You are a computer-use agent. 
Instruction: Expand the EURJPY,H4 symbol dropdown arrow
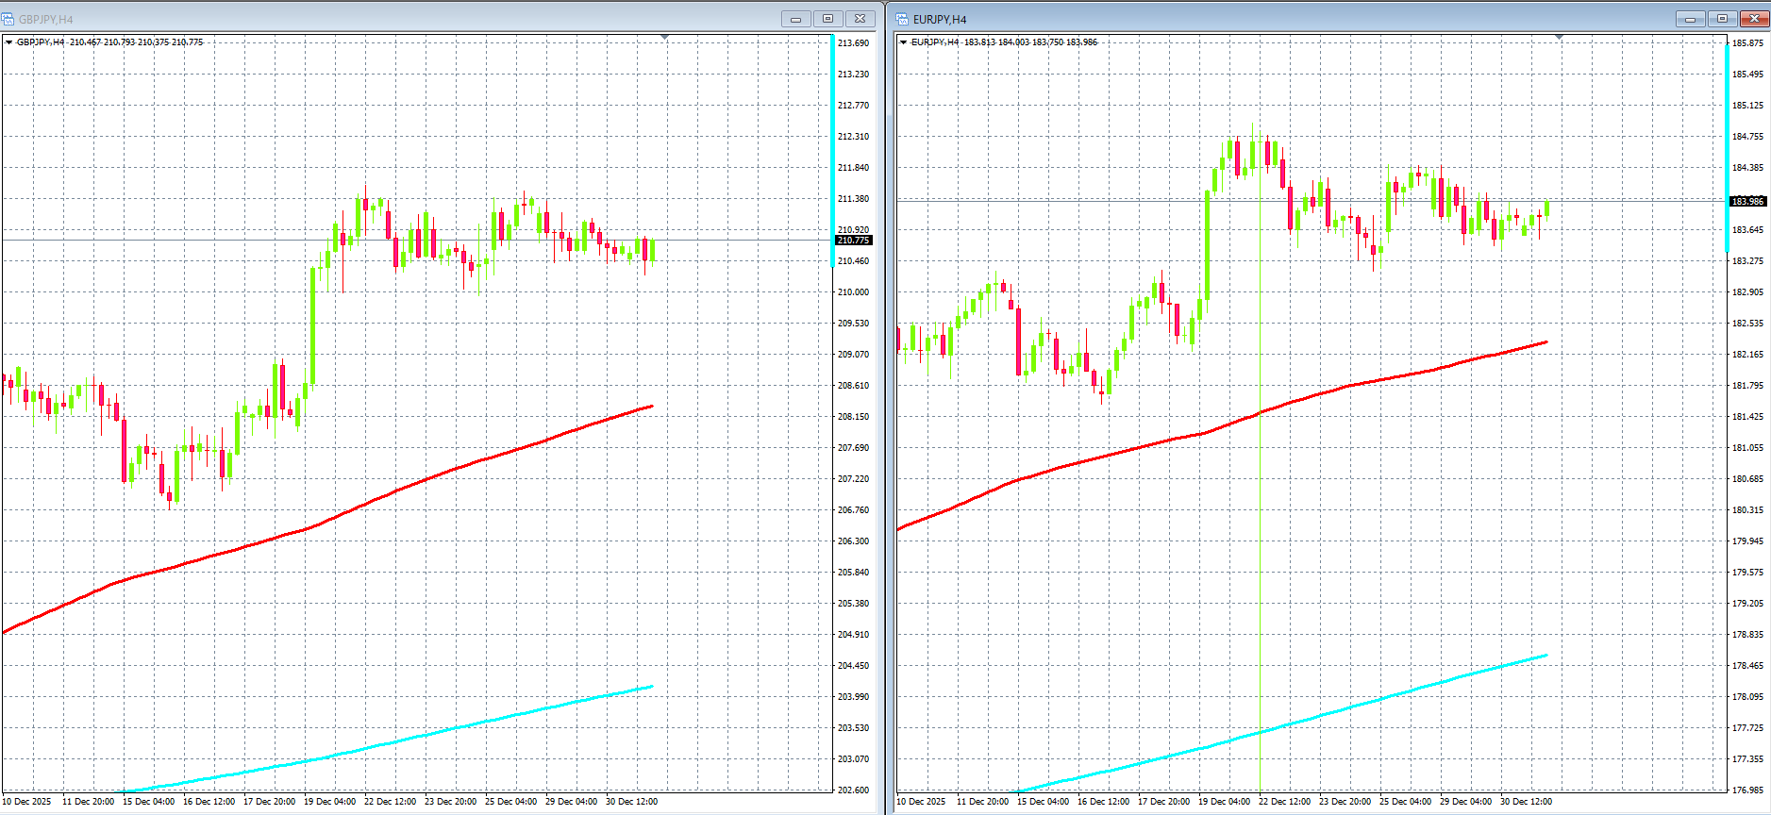[x=903, y=42]
